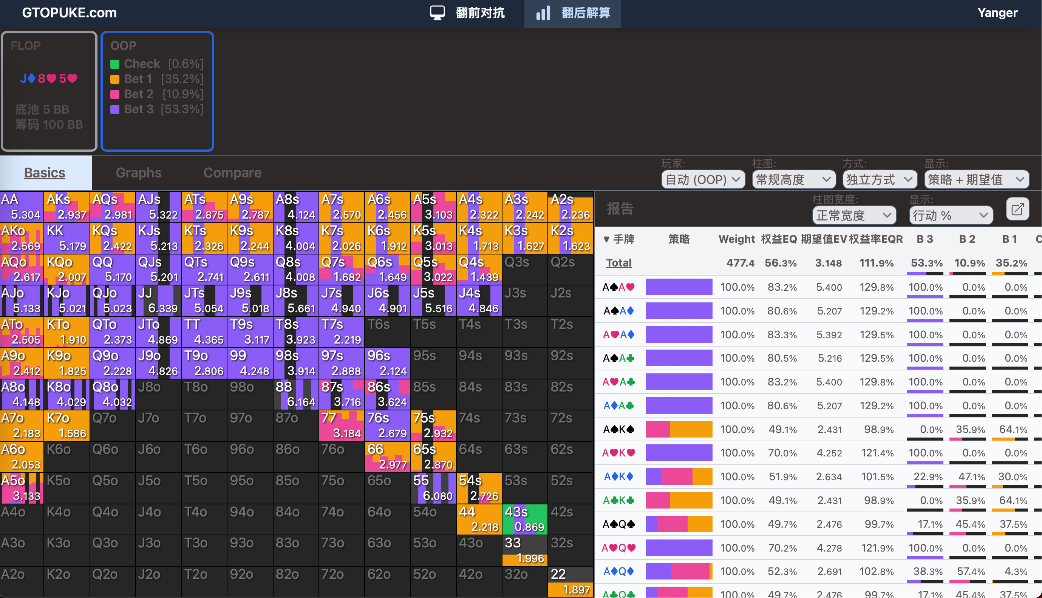The image size is (1042, 598).
Task: Click the A♦A♣ row in the report
Action: coord(818,406)
